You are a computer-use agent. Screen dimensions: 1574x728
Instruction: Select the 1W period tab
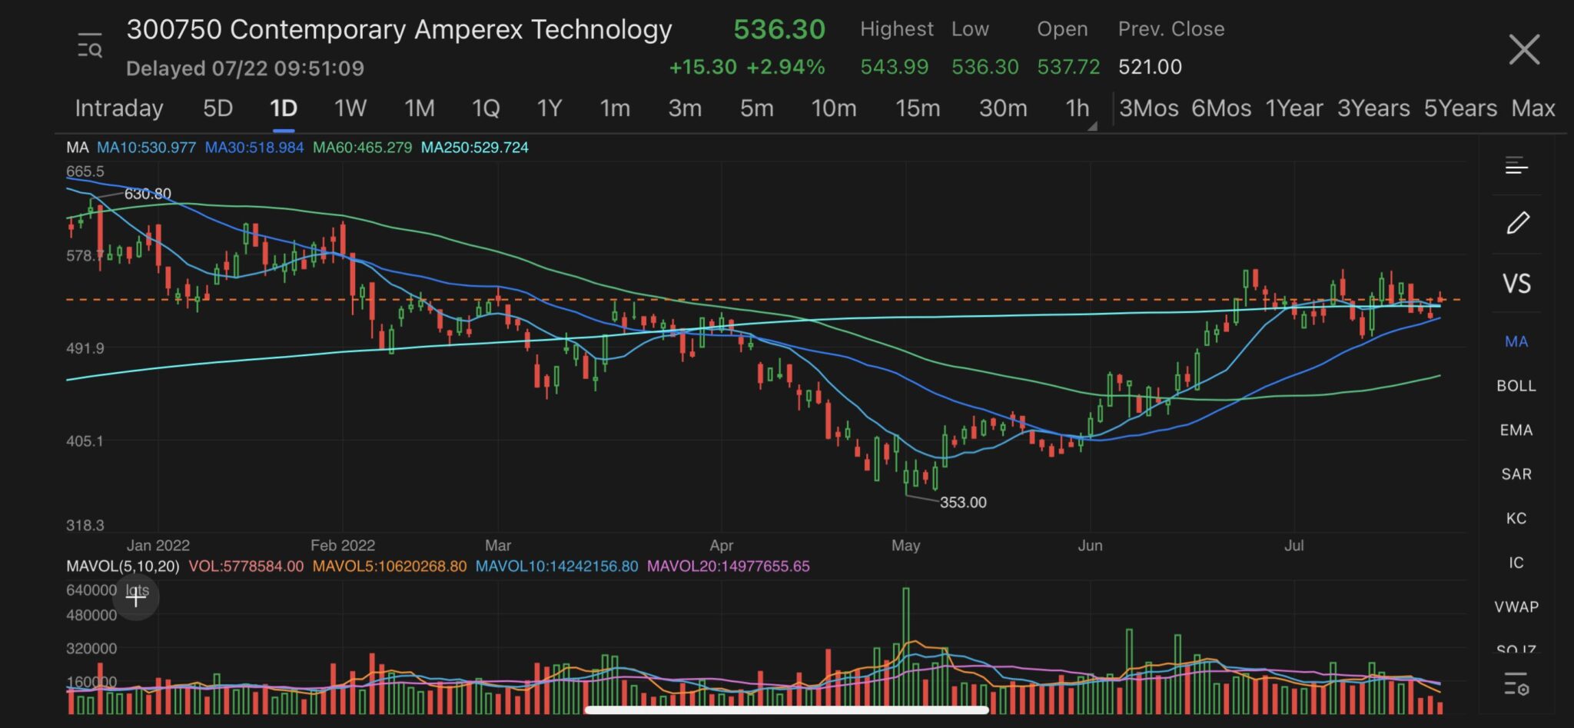(x=350, y=108)
